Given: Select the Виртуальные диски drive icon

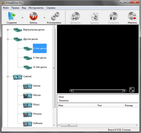Looking at the screenshot, I should (18, 30).
